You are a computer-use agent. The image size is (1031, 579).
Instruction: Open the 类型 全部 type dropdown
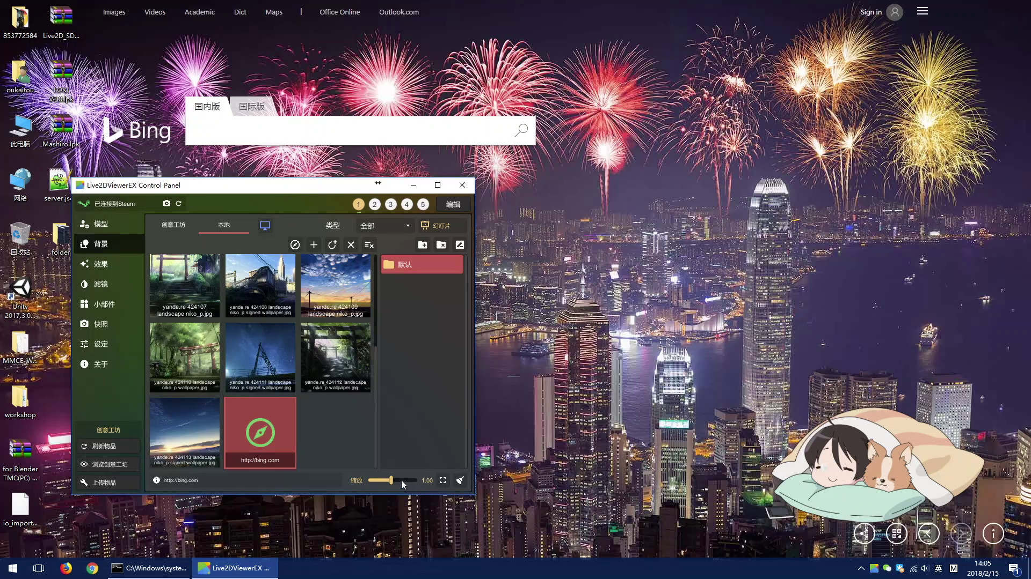coord(384,225)
